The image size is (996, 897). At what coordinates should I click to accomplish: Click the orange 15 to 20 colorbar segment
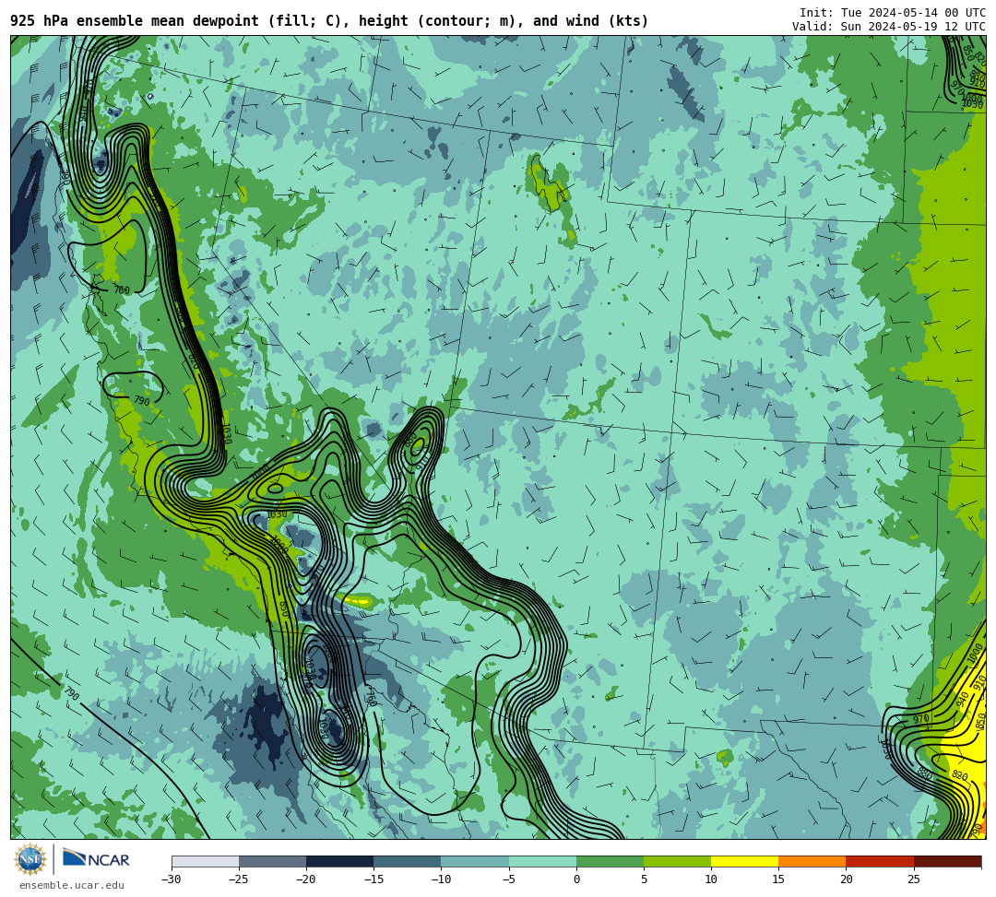(x=812, y=861)
